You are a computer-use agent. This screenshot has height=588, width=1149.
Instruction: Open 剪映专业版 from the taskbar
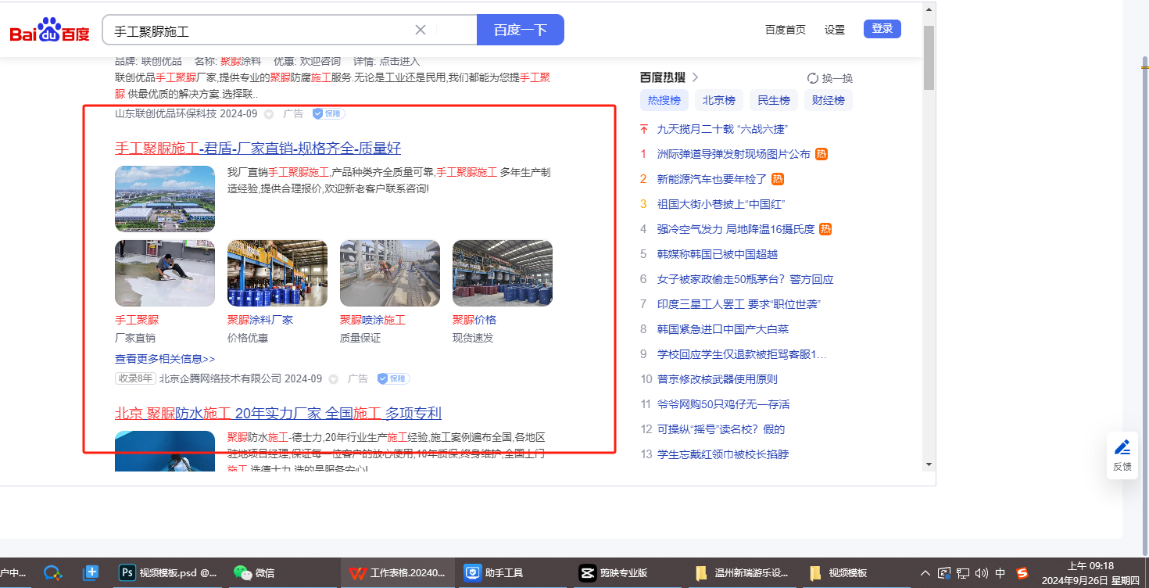(x=614, y=572)
